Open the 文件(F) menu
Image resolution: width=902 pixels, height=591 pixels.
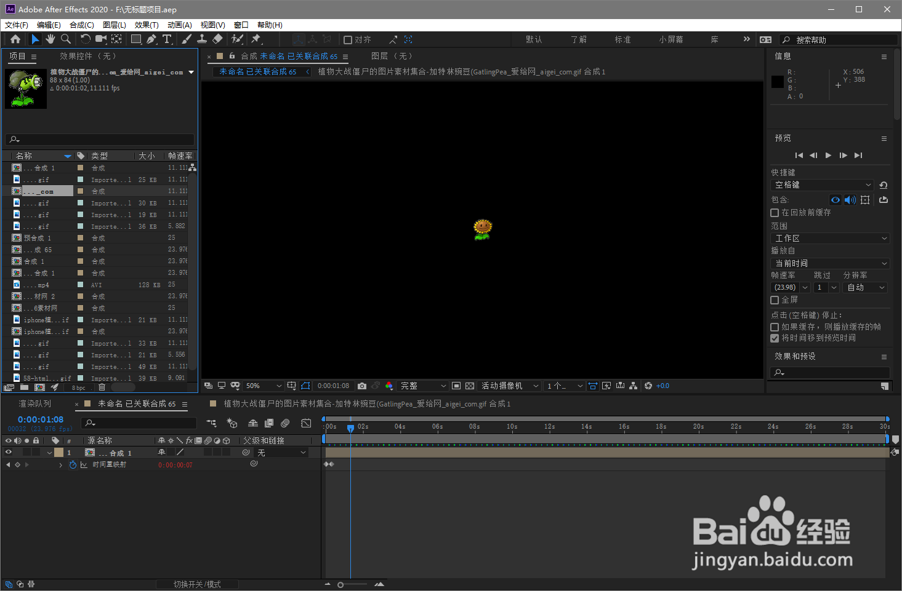(x=17, y=25)
